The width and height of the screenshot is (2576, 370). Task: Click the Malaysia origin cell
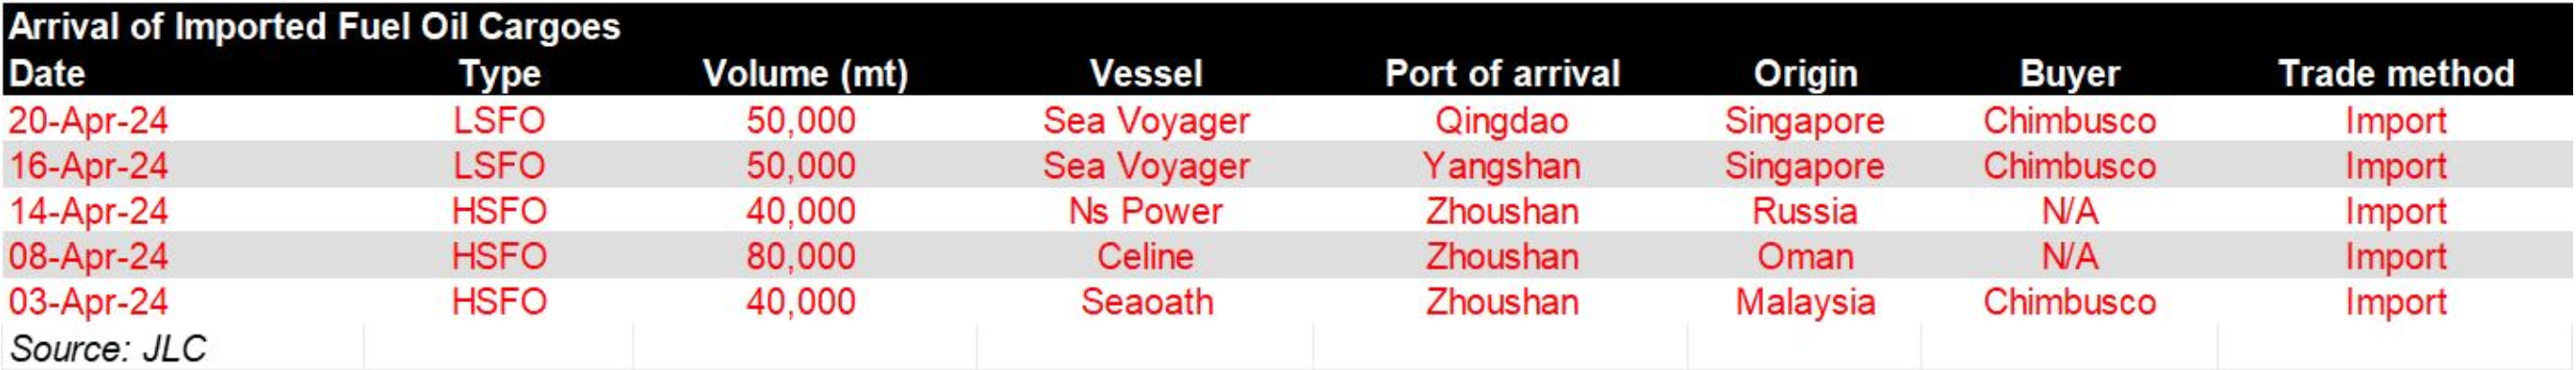pos(1805,302)
